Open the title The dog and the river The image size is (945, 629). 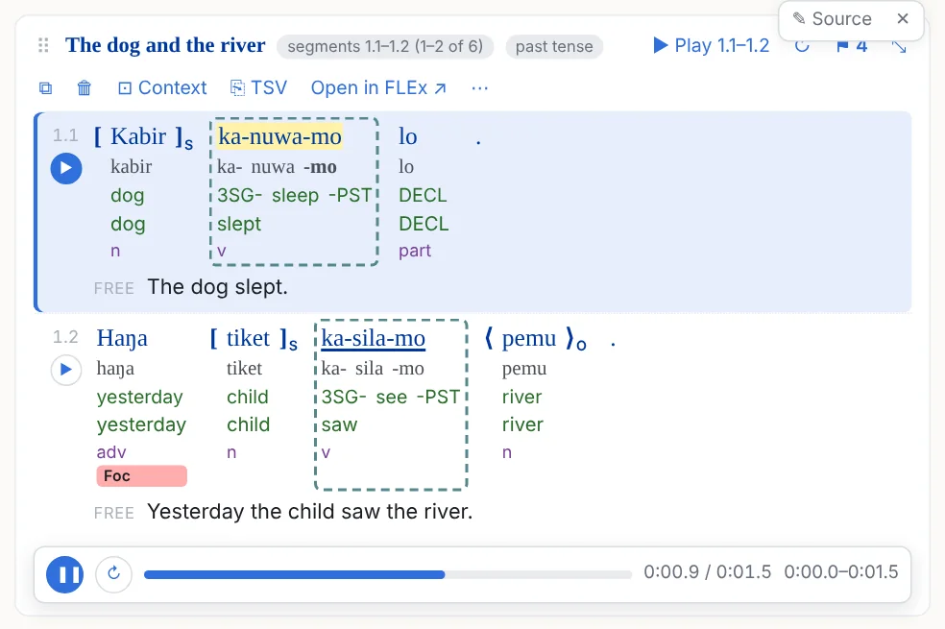click(165, 45)
